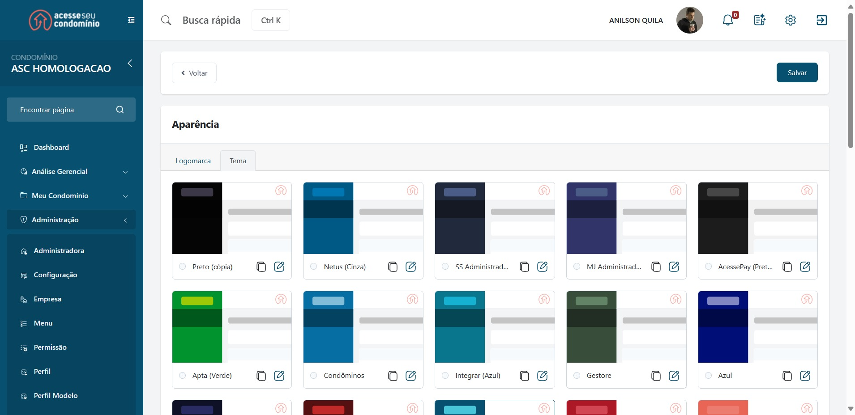Switch to the Tema tab
The width and height of the screenshot is (855, 415).
click(238, 161)
